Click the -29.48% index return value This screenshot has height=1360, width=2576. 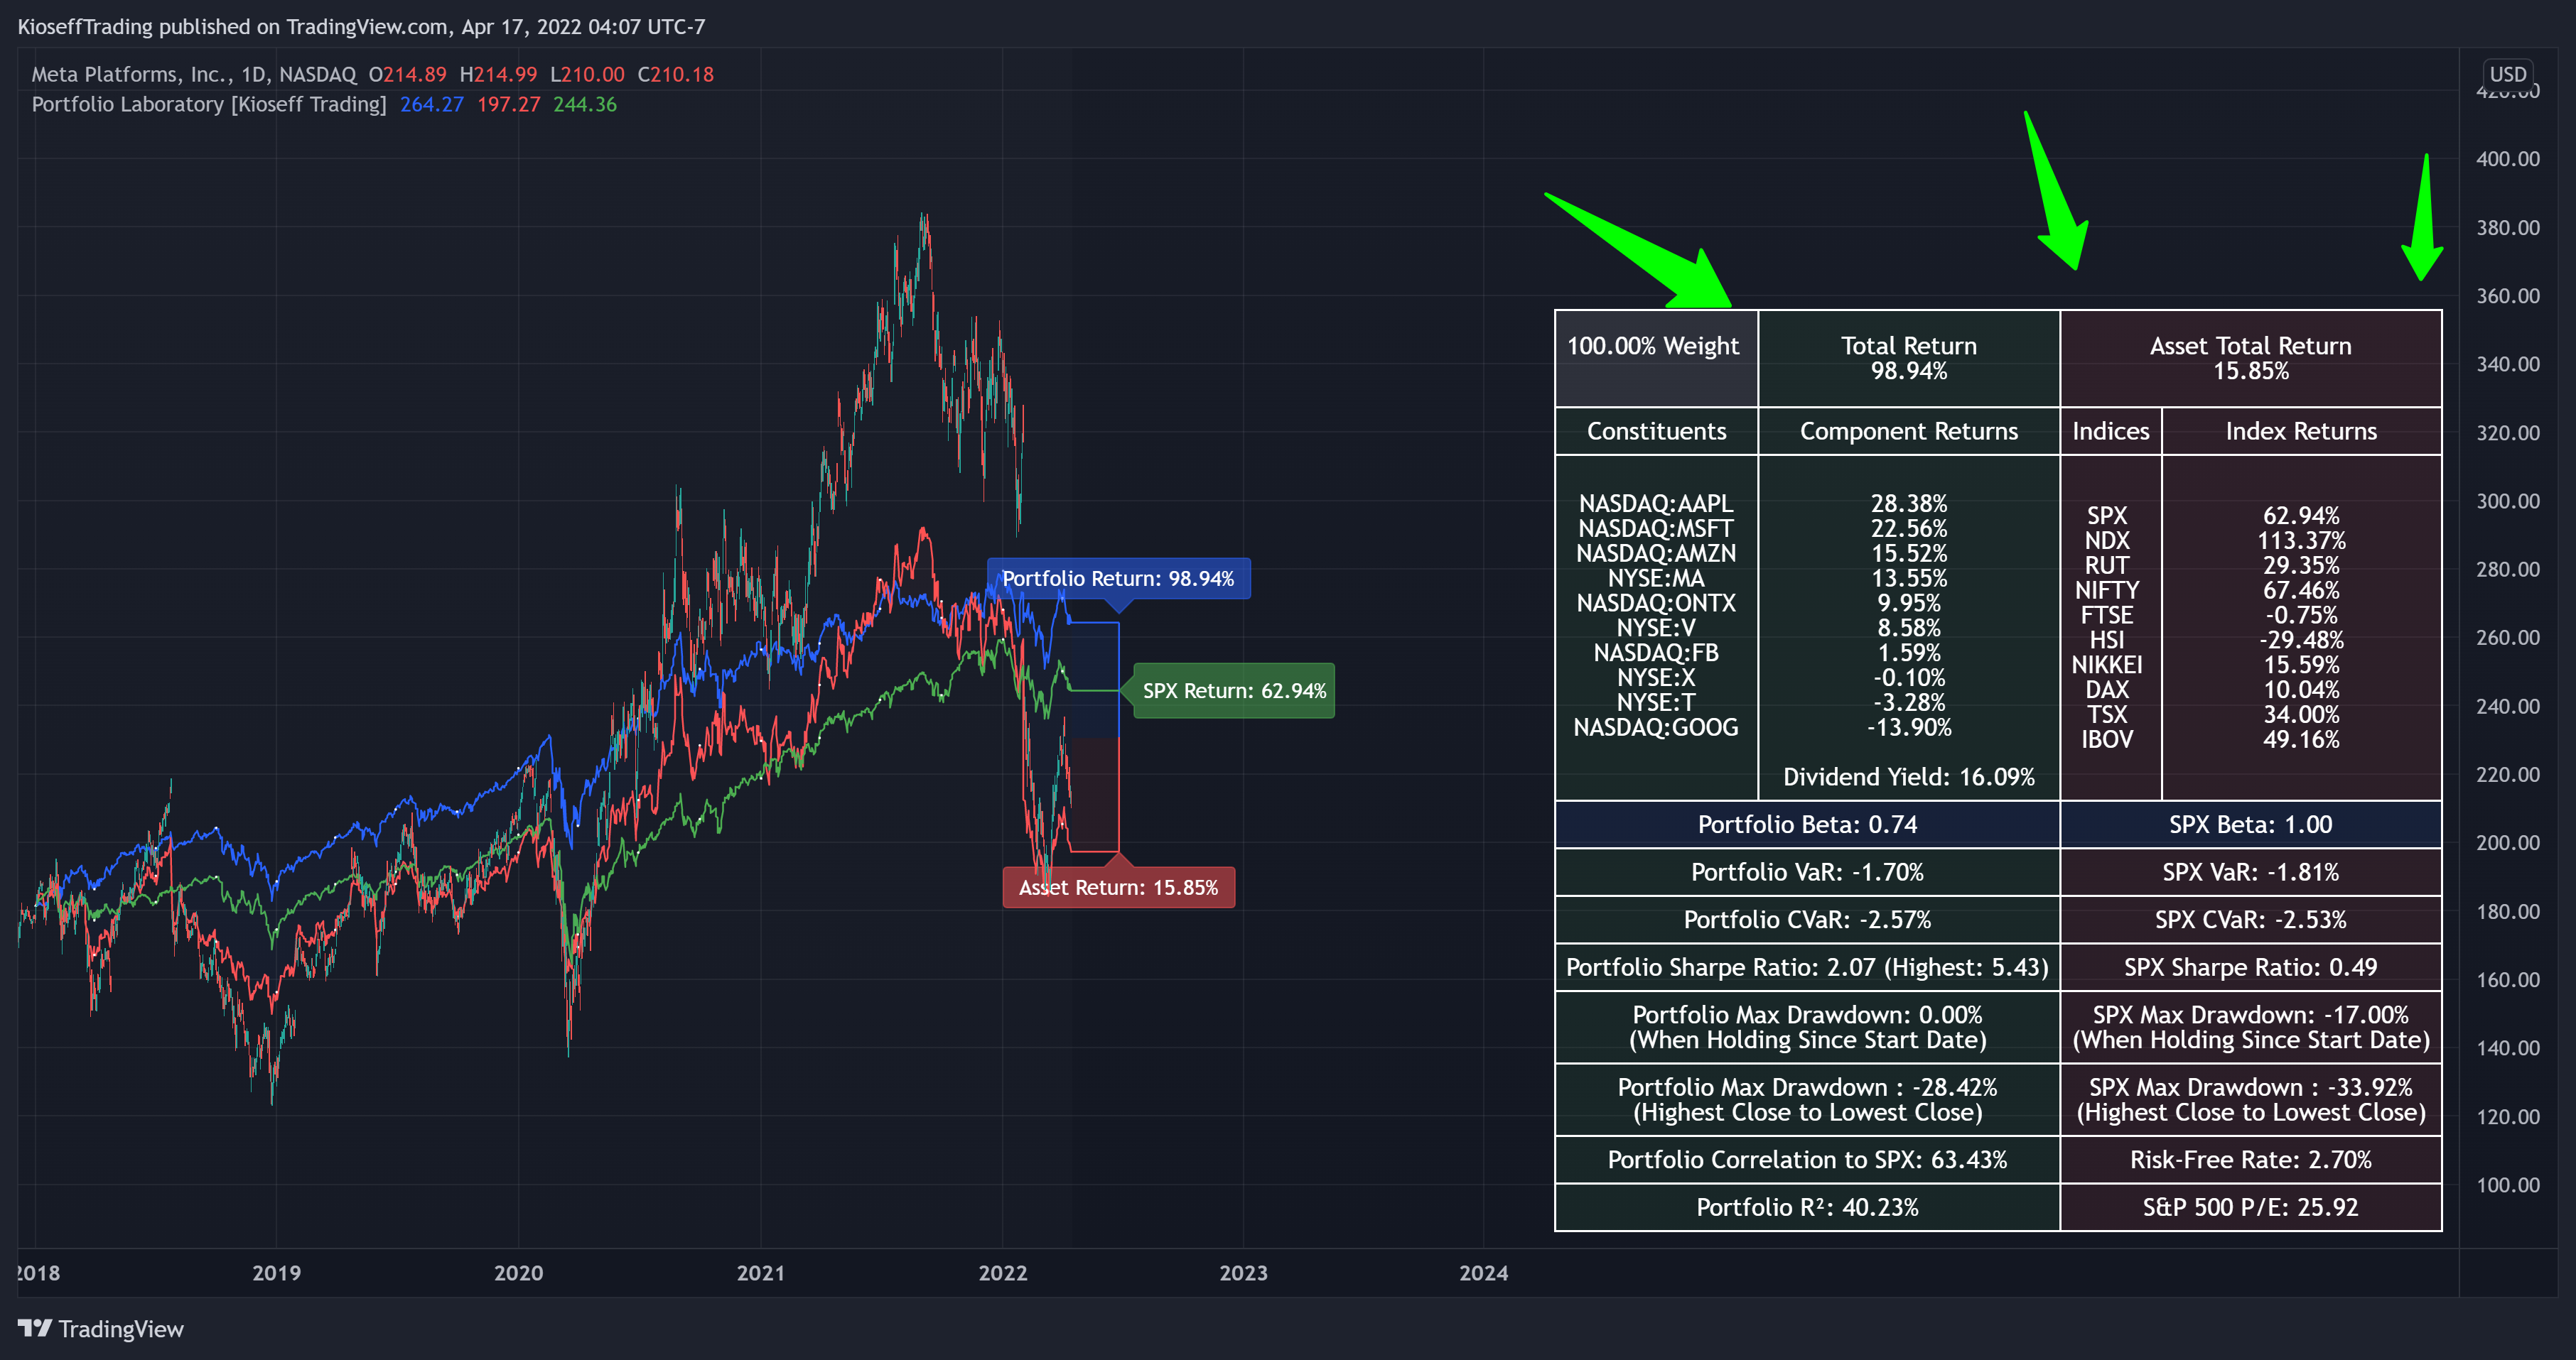click(x=2301, y=641)
